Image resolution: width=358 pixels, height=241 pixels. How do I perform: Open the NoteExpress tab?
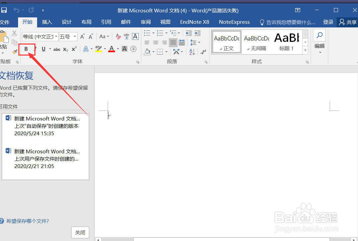point(234,22)
